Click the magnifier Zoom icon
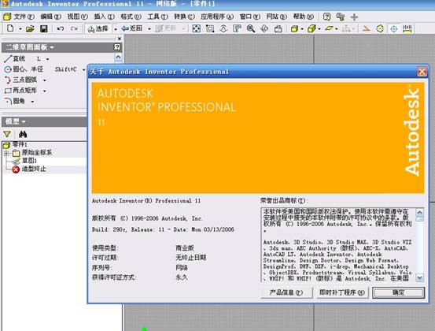 [251, 28]
